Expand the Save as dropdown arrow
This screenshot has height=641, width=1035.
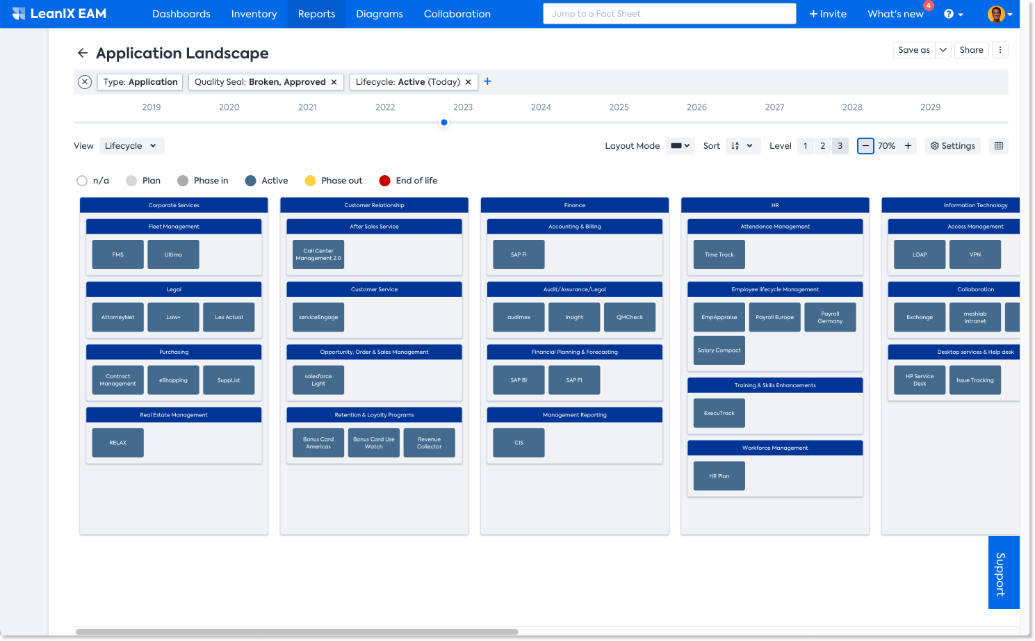[943, 50]
